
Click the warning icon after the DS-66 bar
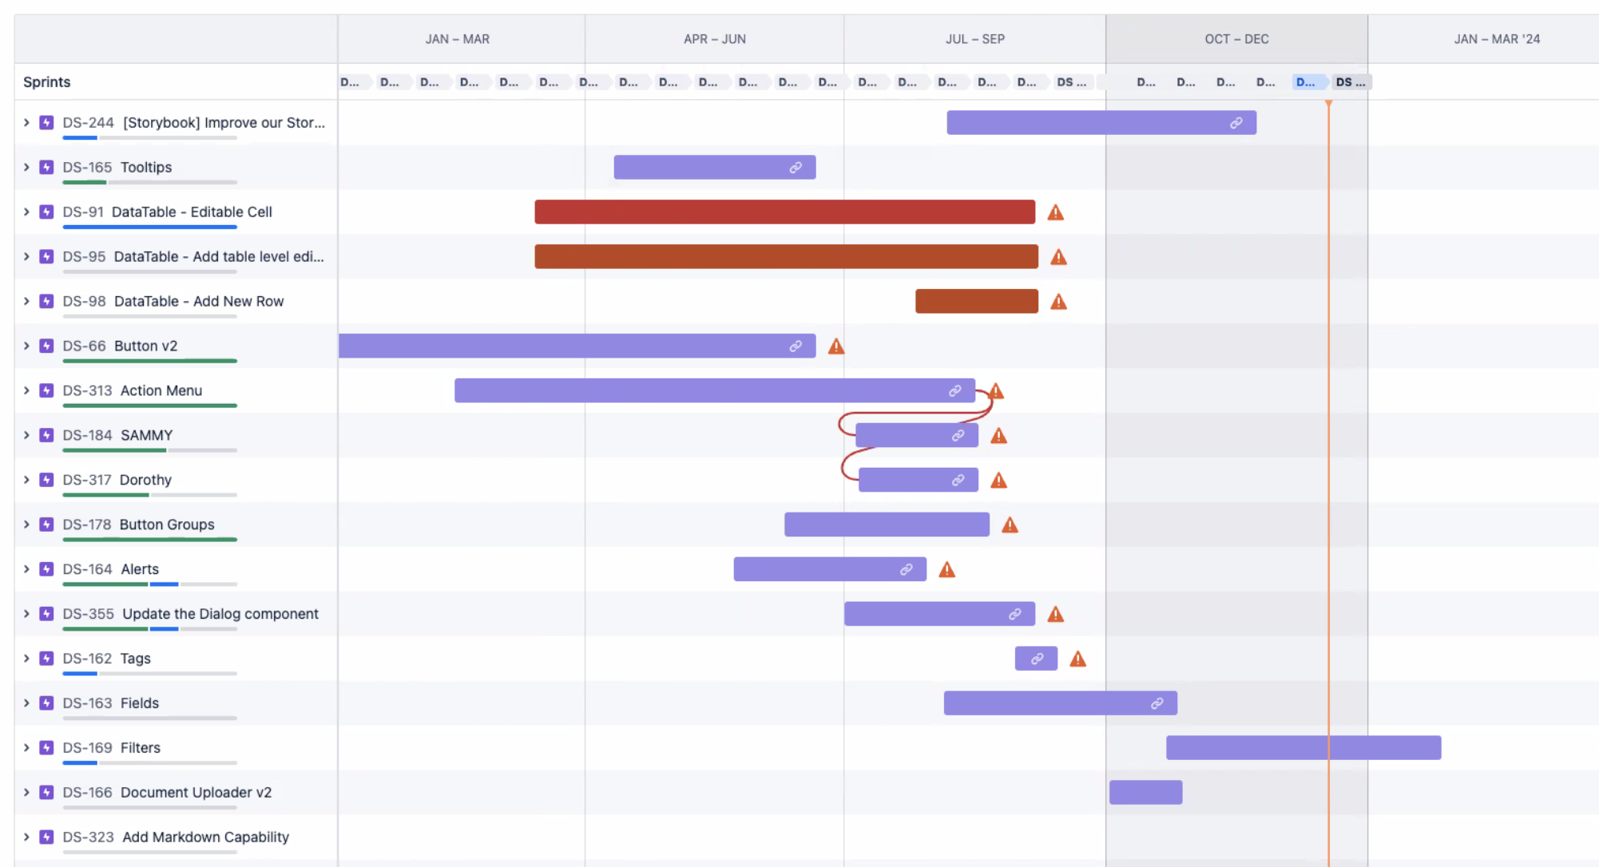(835, 346)
